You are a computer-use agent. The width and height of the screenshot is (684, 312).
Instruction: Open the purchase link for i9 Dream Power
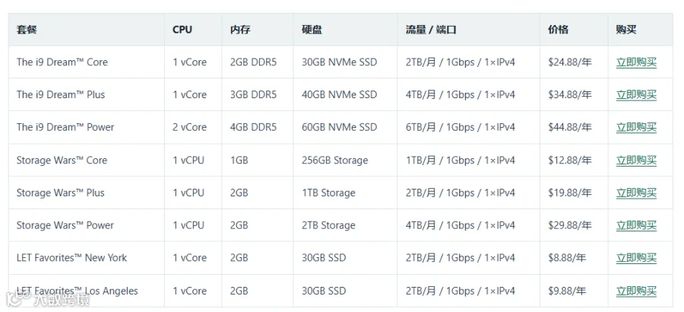[x=636, y=128]
